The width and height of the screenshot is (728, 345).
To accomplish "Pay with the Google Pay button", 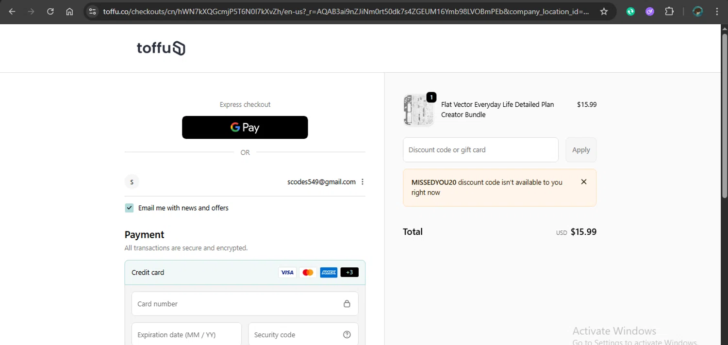I will coord(245,127).
